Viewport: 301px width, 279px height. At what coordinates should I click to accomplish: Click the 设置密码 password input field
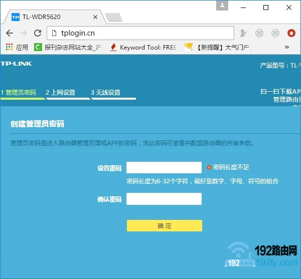coord(164,168)
